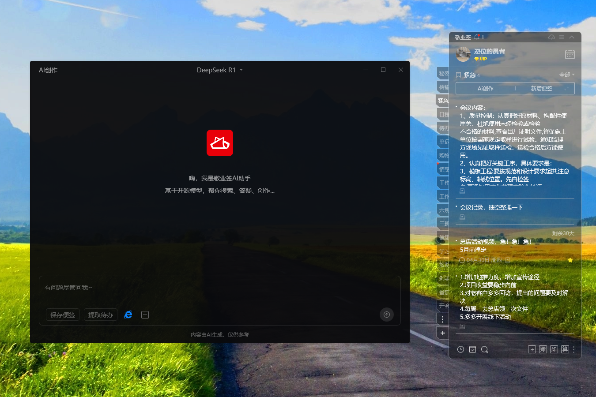This screenshot has width=596, height=397.
Task: Toggle the yellow star on 总店活动视频 note
Action: 570,260
